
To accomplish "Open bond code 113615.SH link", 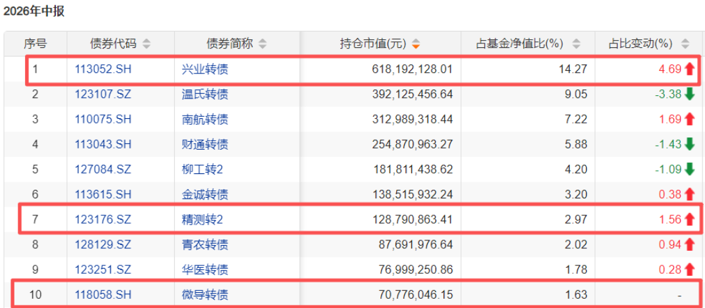I will (x=103, y=194).
